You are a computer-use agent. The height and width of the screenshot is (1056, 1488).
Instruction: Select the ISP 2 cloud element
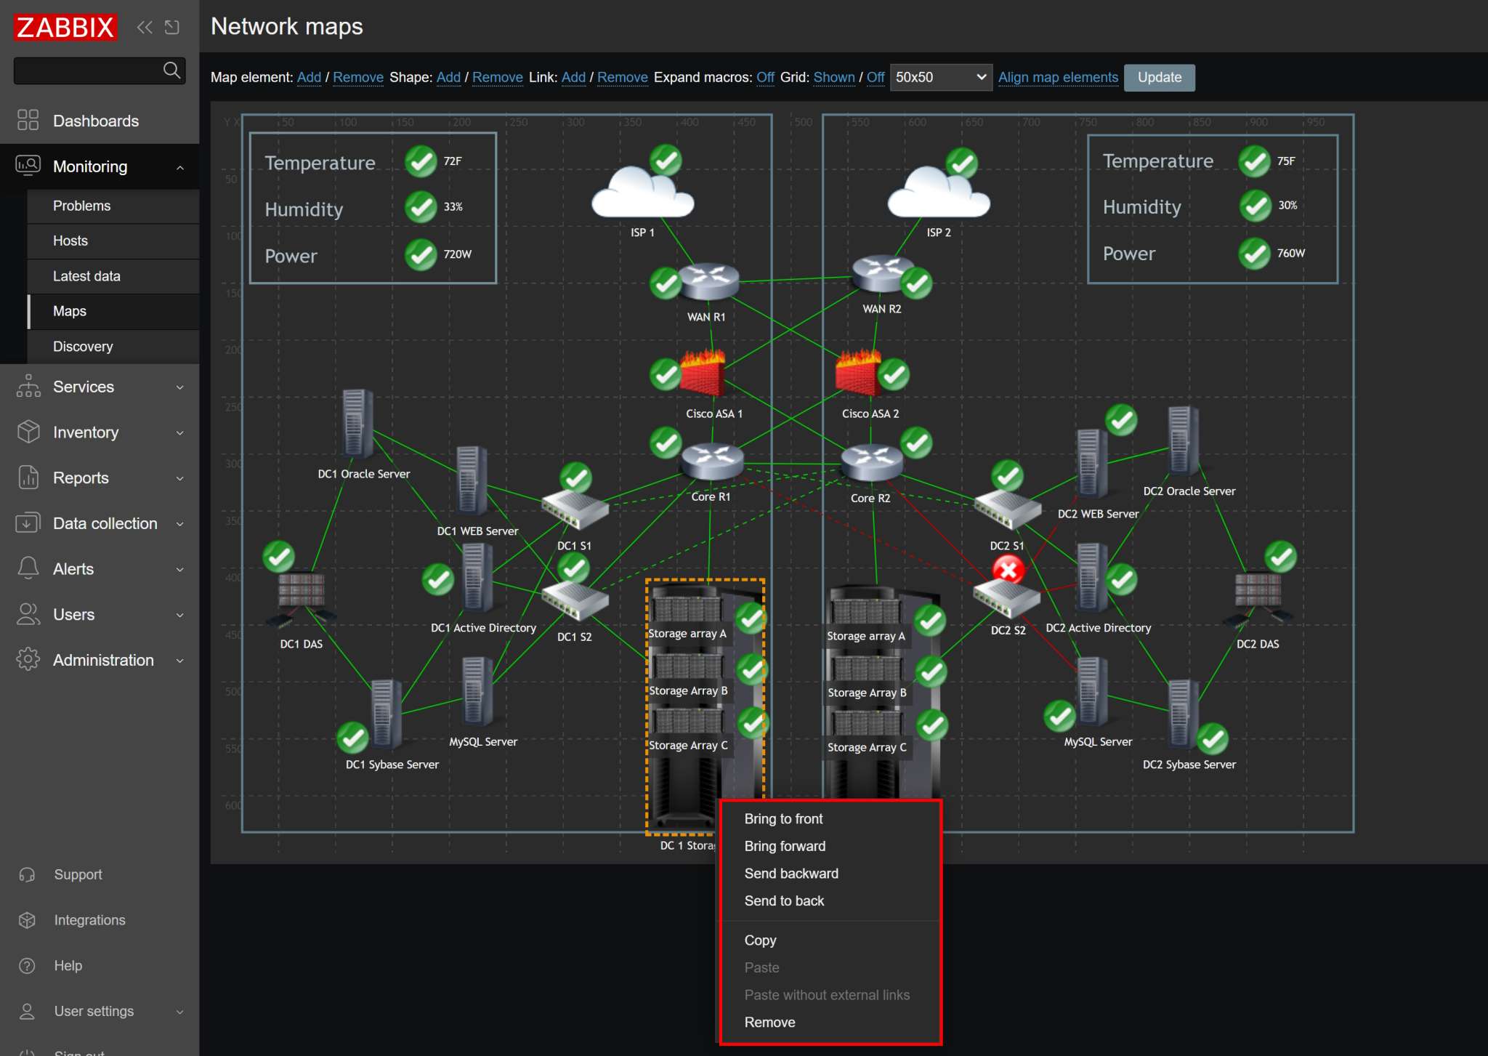click(936, 190)
